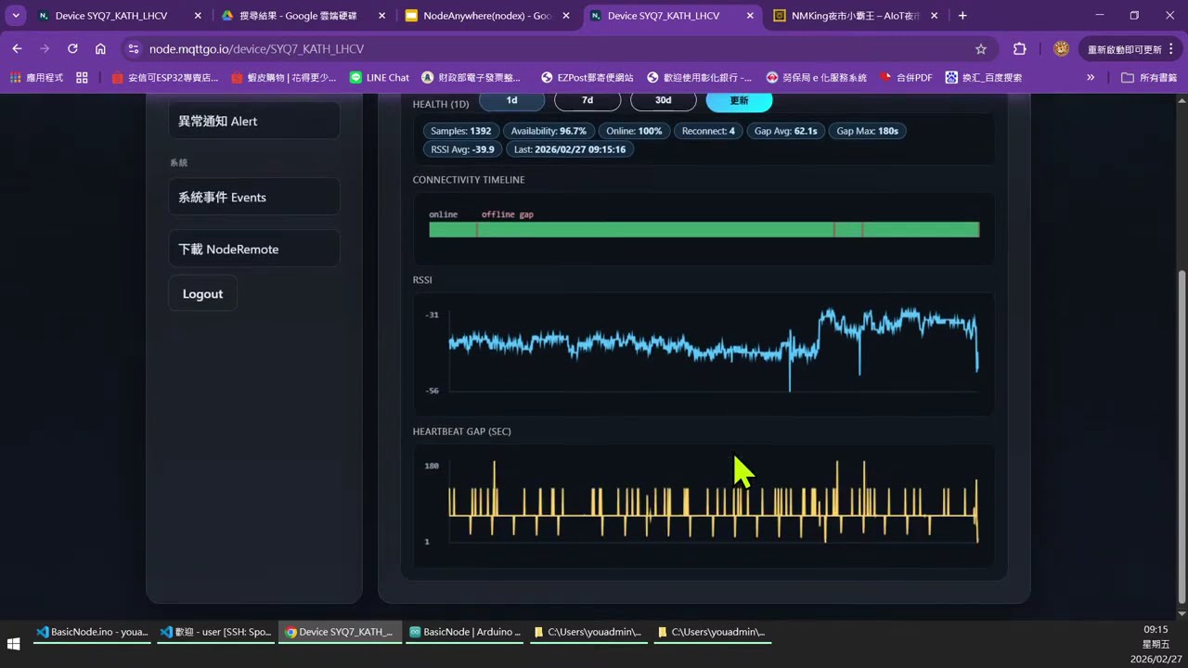
Task: Open the 歡迎使用彰化銀行 bookmark
Action: click(700, 78)
